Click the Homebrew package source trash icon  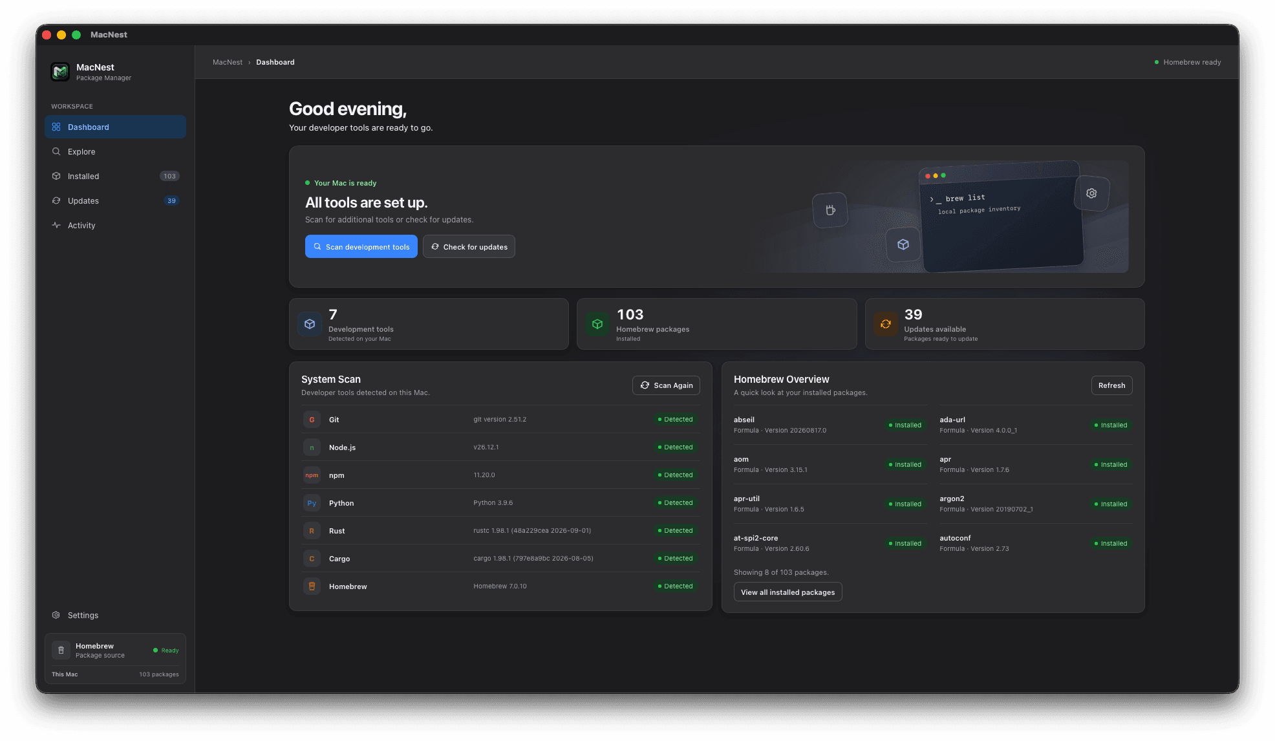point(61,650)
